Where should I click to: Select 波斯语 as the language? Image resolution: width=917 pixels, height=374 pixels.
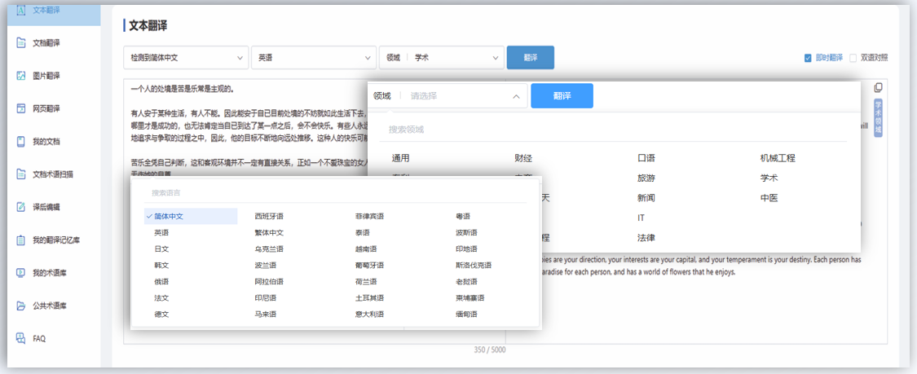click(467, 232)
